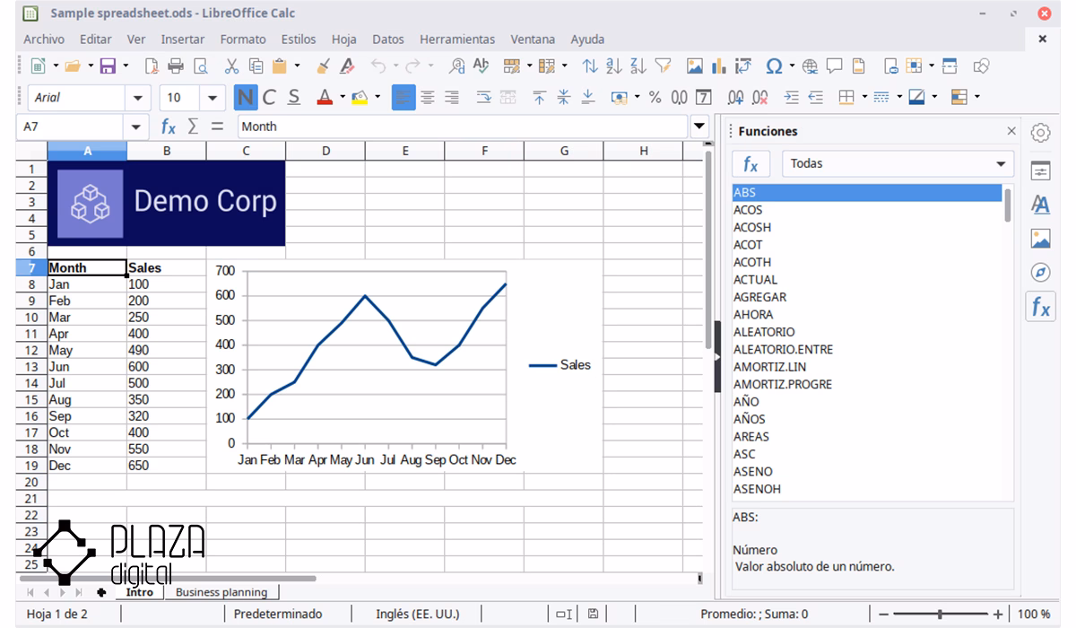Viewport: 1076px width, 628px height.
Task: Click the zoom slider handle
Action: [940, 615]
